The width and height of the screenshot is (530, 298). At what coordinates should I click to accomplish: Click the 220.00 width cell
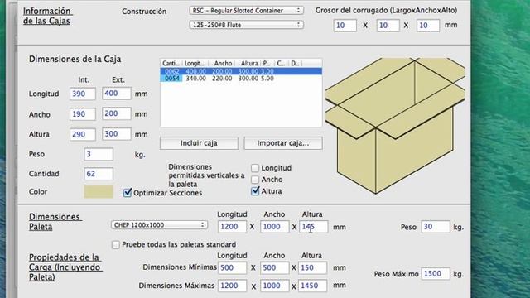pos(222,79)
